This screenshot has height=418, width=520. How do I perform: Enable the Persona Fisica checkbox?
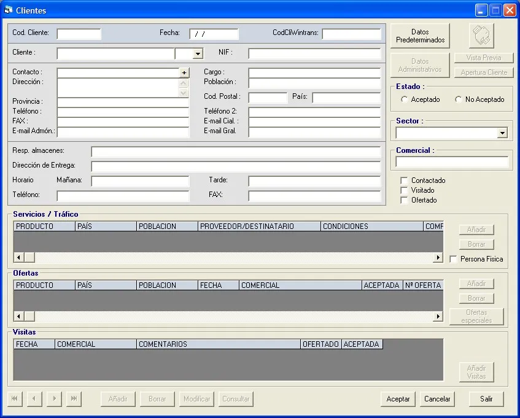[x=453, y=259]
